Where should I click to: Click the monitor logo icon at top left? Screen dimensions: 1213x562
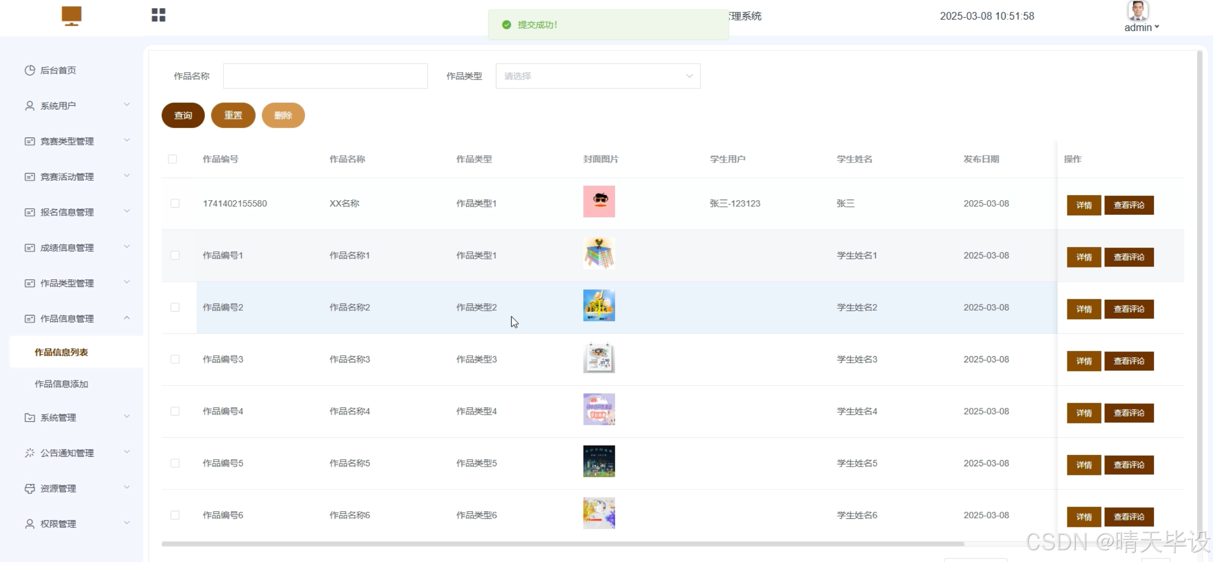pos(71,16)
